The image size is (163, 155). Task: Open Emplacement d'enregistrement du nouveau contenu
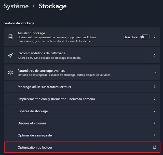tap(56, 99)
